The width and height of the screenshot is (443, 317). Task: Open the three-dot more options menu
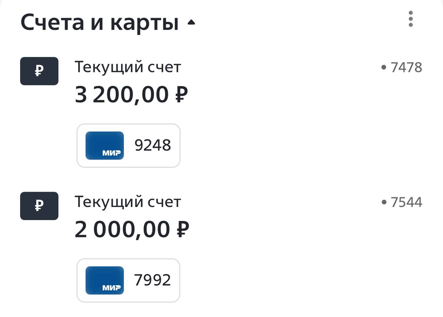coord(410,19)
